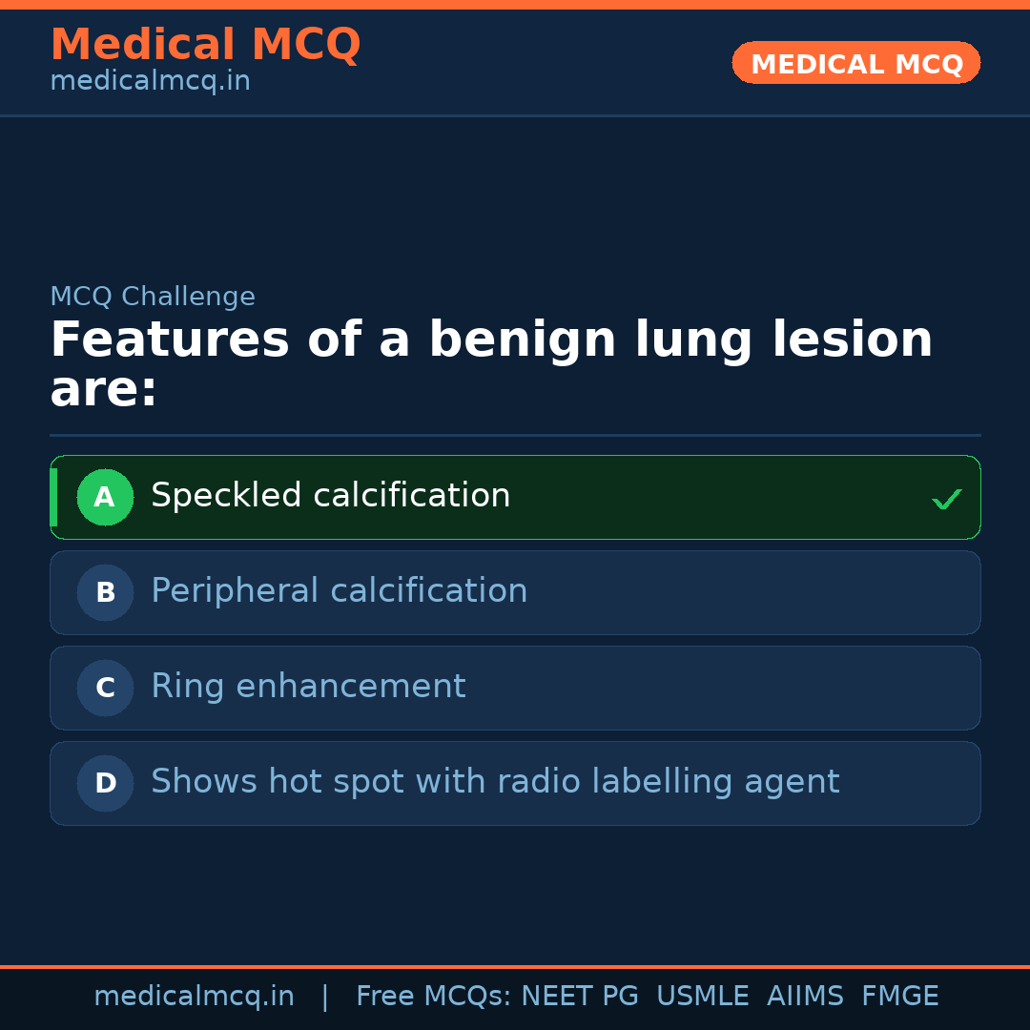1030x1030 pixels.
Task: Choose the Peripheral calcification option
Action: click(339, 591)
